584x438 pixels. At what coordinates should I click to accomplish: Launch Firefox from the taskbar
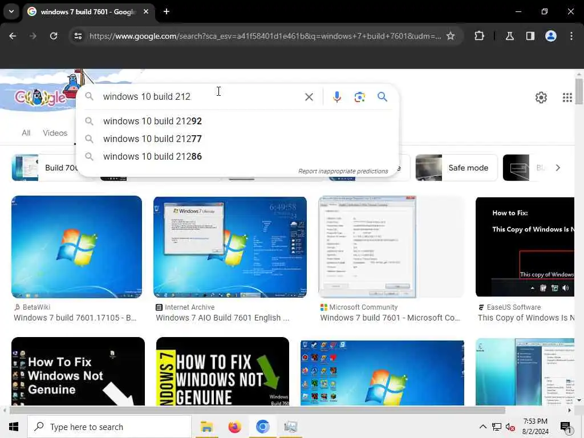tap(234, 427)
